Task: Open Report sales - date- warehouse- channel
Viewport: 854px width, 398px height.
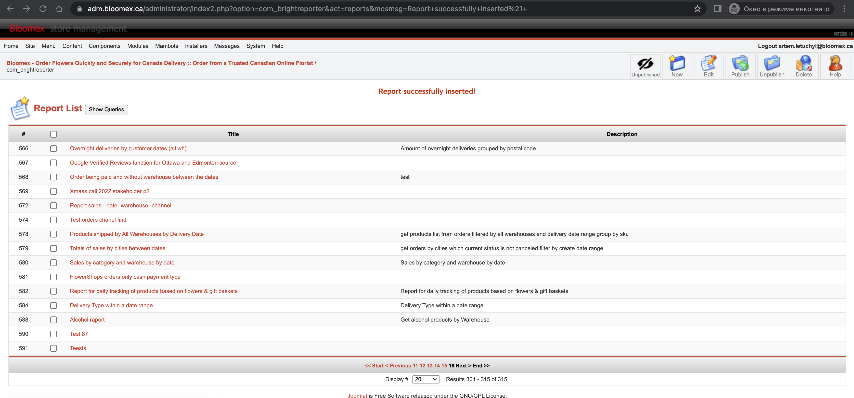Action: pyautogui.click(x=120, y=205)
